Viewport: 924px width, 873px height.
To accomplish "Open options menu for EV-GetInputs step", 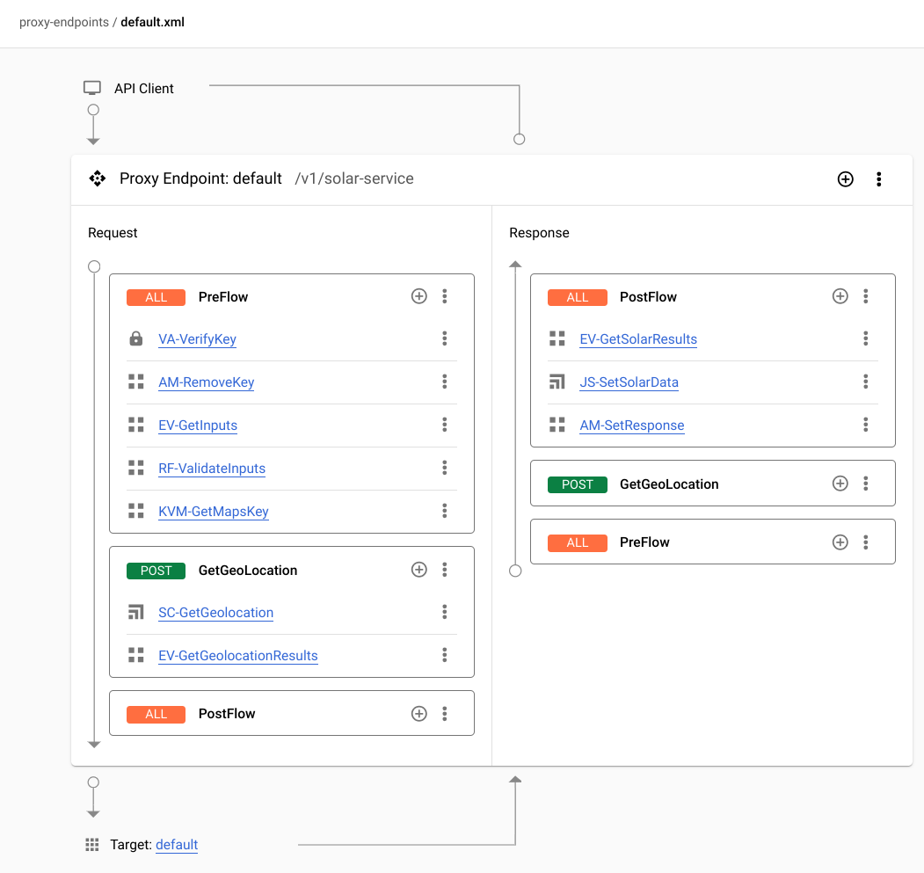I will tap(445, 425).
